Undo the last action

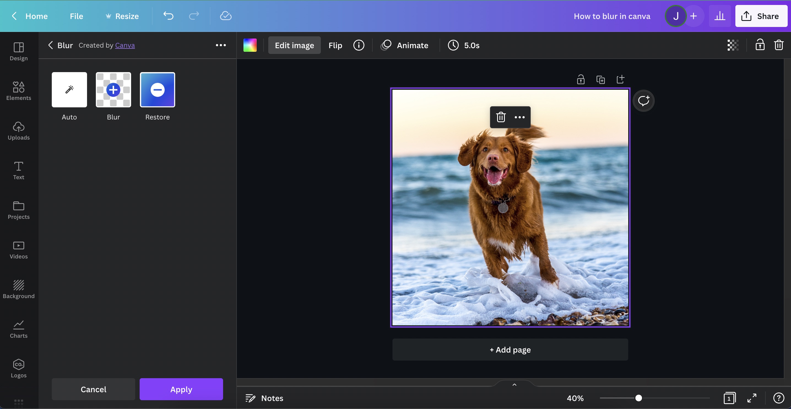(168, 16)
